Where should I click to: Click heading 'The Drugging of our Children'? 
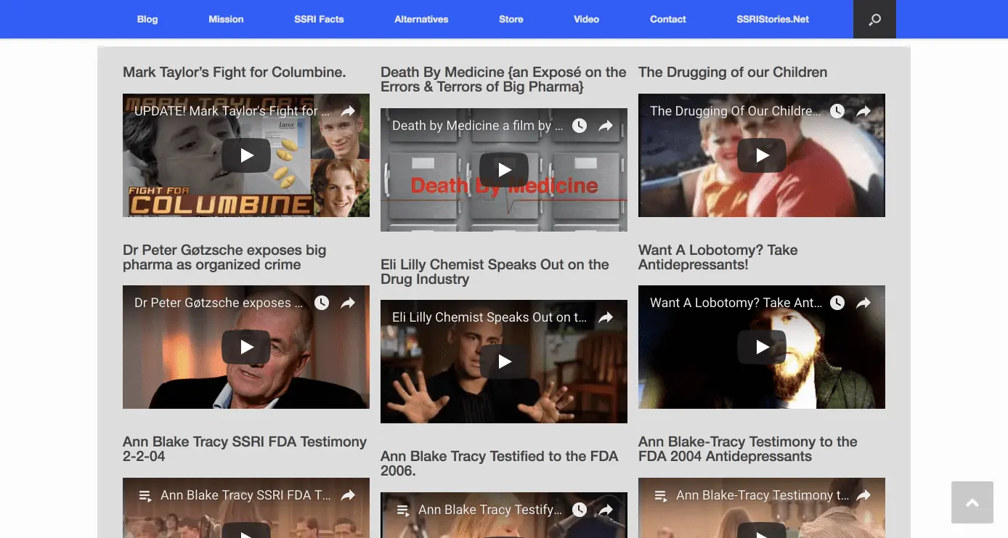click(x=733, y=72)
